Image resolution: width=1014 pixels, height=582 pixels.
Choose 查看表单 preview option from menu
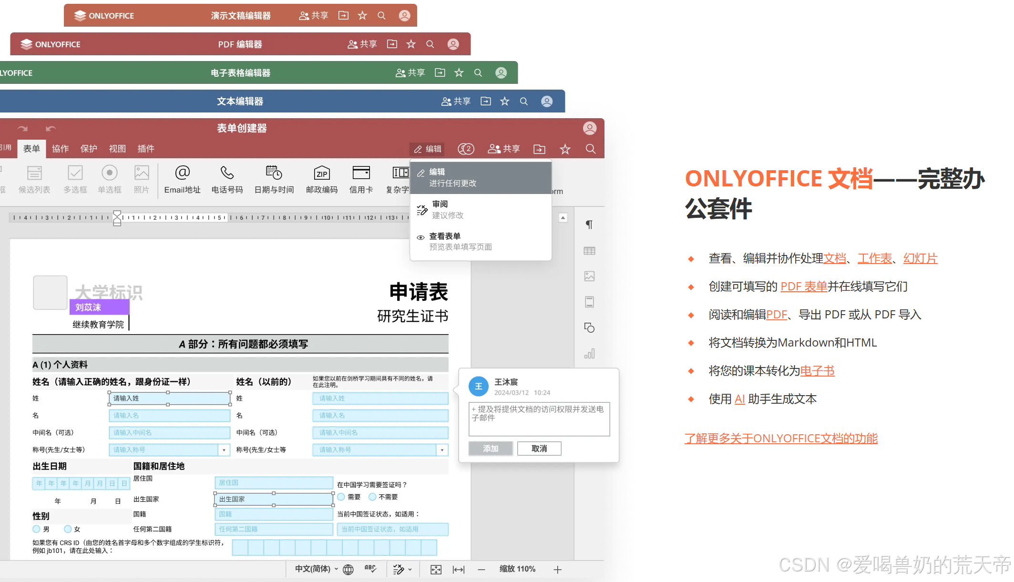tap(481, 242)
